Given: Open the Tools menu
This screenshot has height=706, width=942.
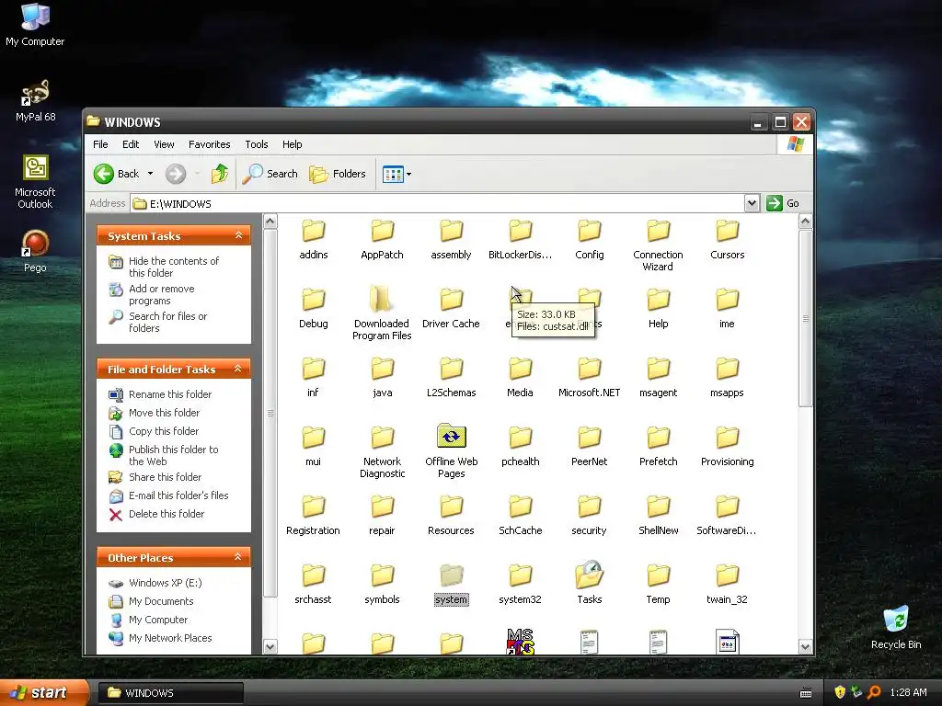Looking at the screenshot, I should coord(257,144).
